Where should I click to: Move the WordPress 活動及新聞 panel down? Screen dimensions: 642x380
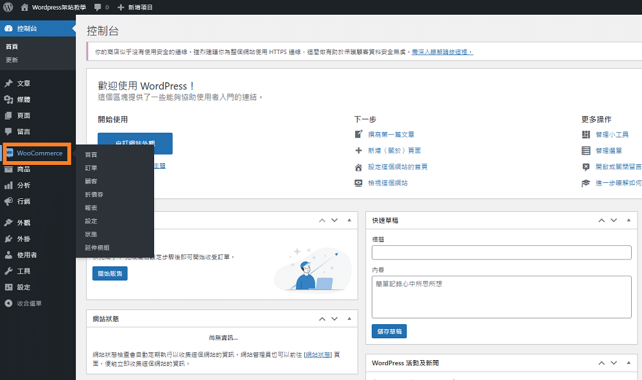pyautogui.click(x=614, y=363)
